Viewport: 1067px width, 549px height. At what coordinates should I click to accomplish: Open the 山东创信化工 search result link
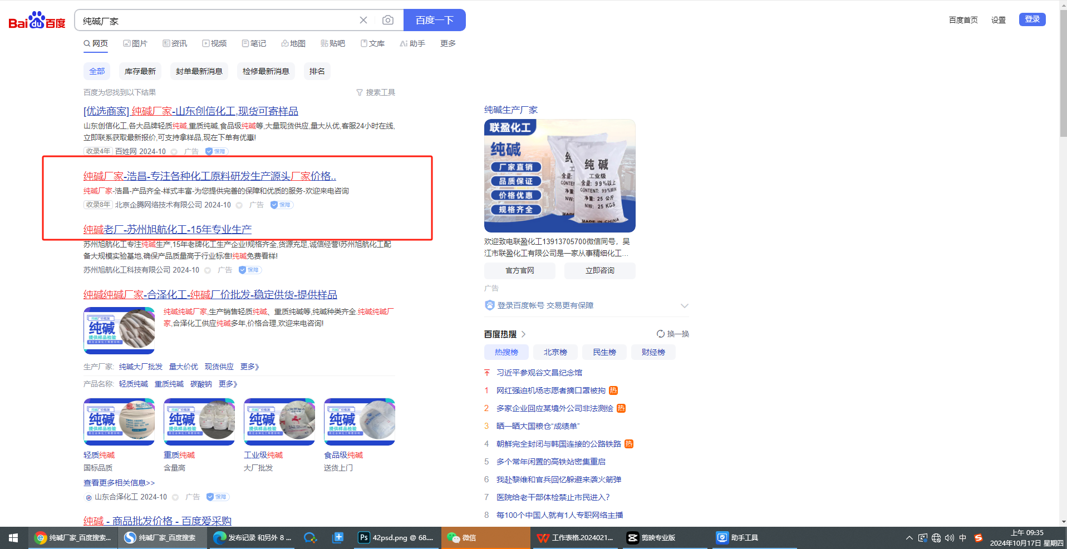(x=191, y=111)
